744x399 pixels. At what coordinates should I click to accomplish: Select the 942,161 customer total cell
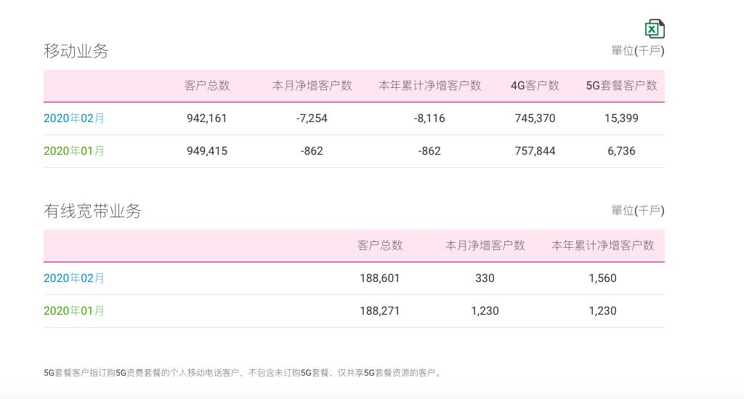click(207, 118)
